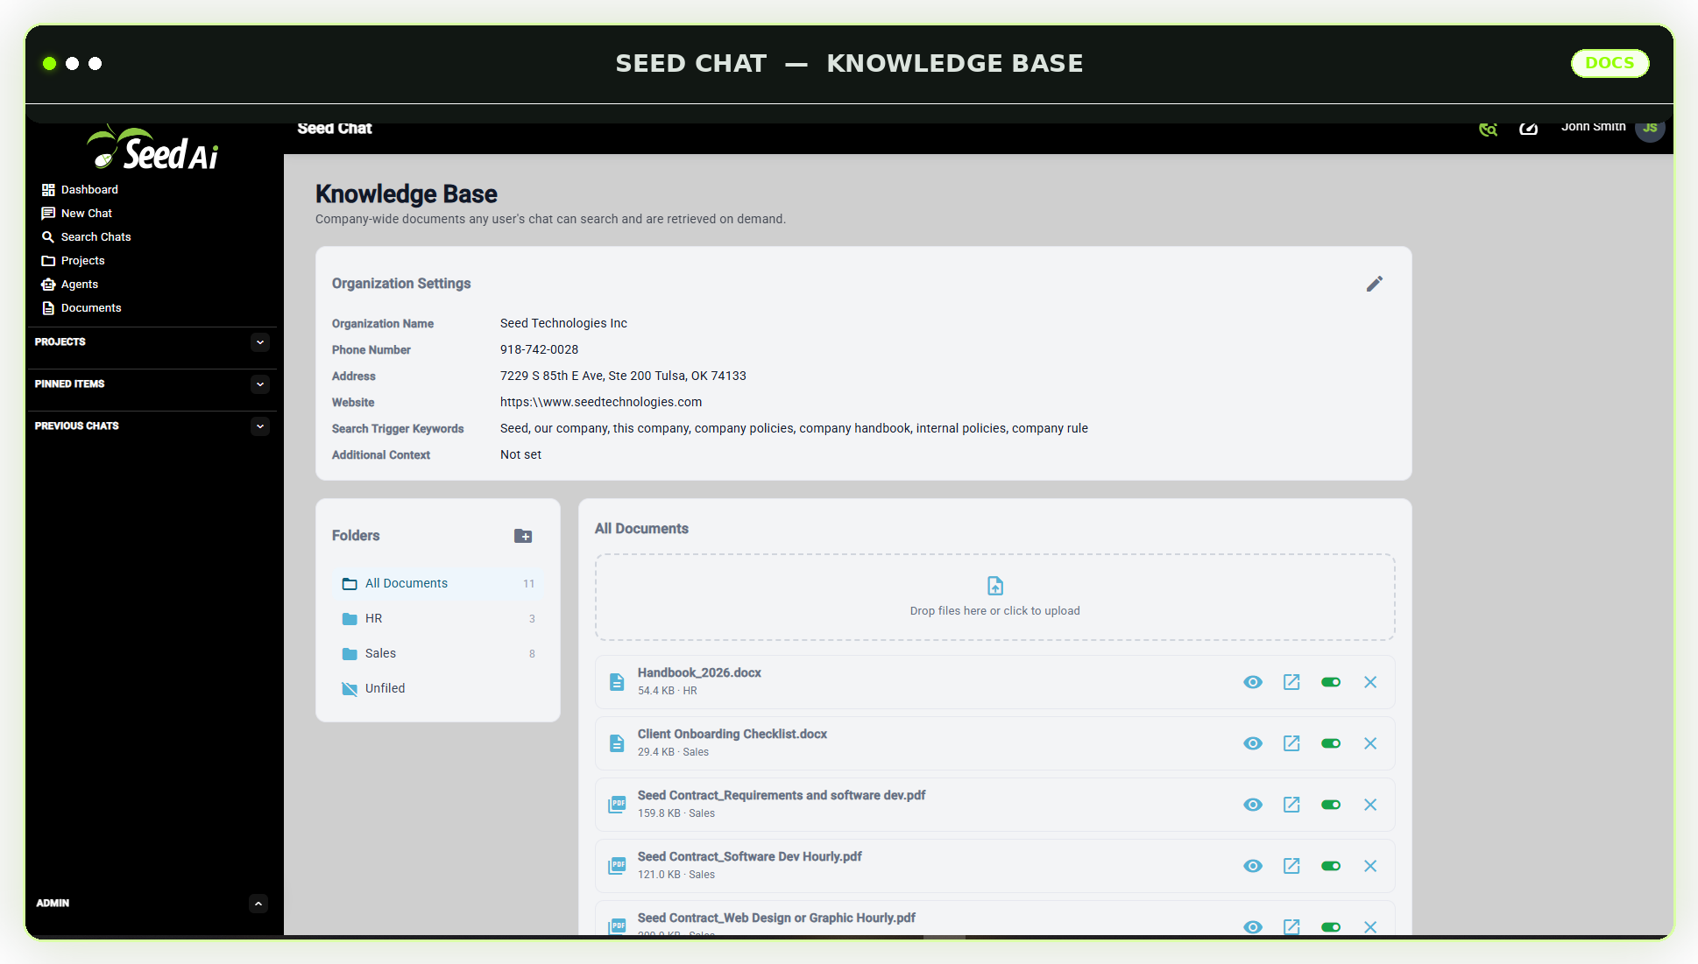Viewport: 1698px width, 964px height.
Task: Select the Unfiled folder
Action: coord(437,688)
